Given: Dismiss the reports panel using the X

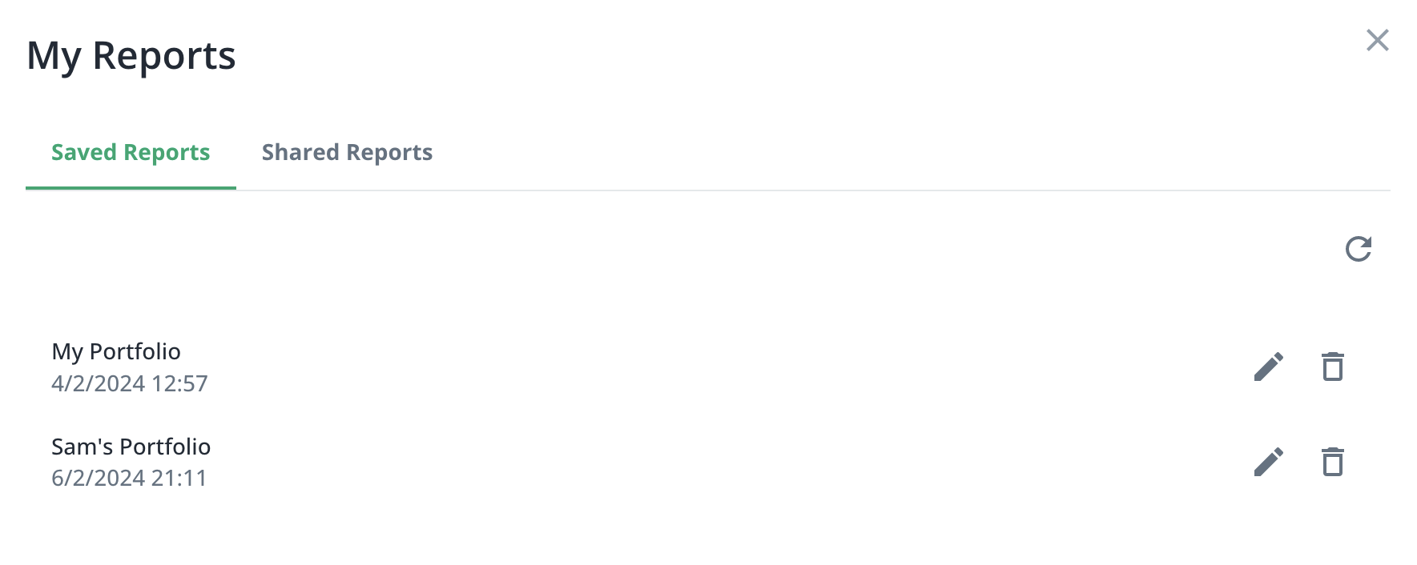Looking at the screenshot, I should 1378,40.
